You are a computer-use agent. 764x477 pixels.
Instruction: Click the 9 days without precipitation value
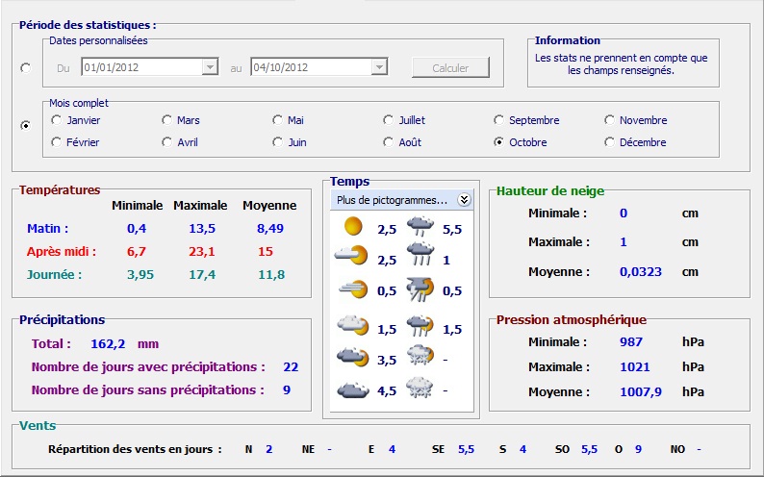(287, 389)
